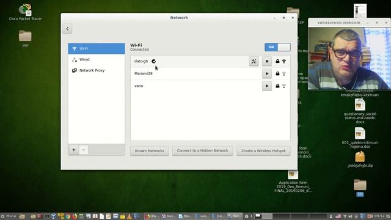Connect to Mariami28 with its play button
Viewport: 391px width, 220px height.
click(267, 73)
